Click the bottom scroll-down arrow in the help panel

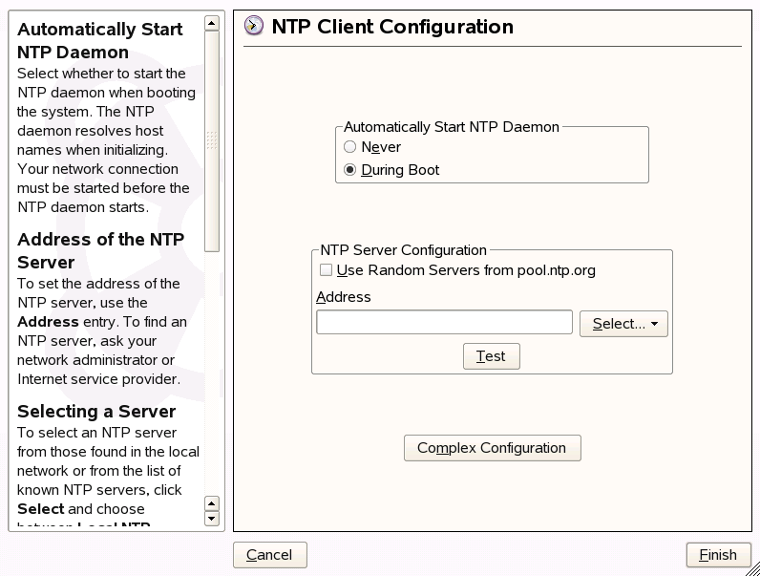tap(212, 519)
